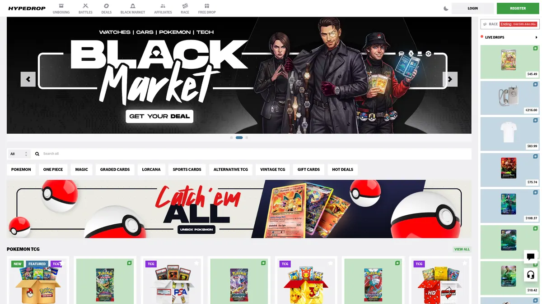This screenshot has height=304, width=542.
Task: Select the first carousel dot
Action: tap(232, 137)
